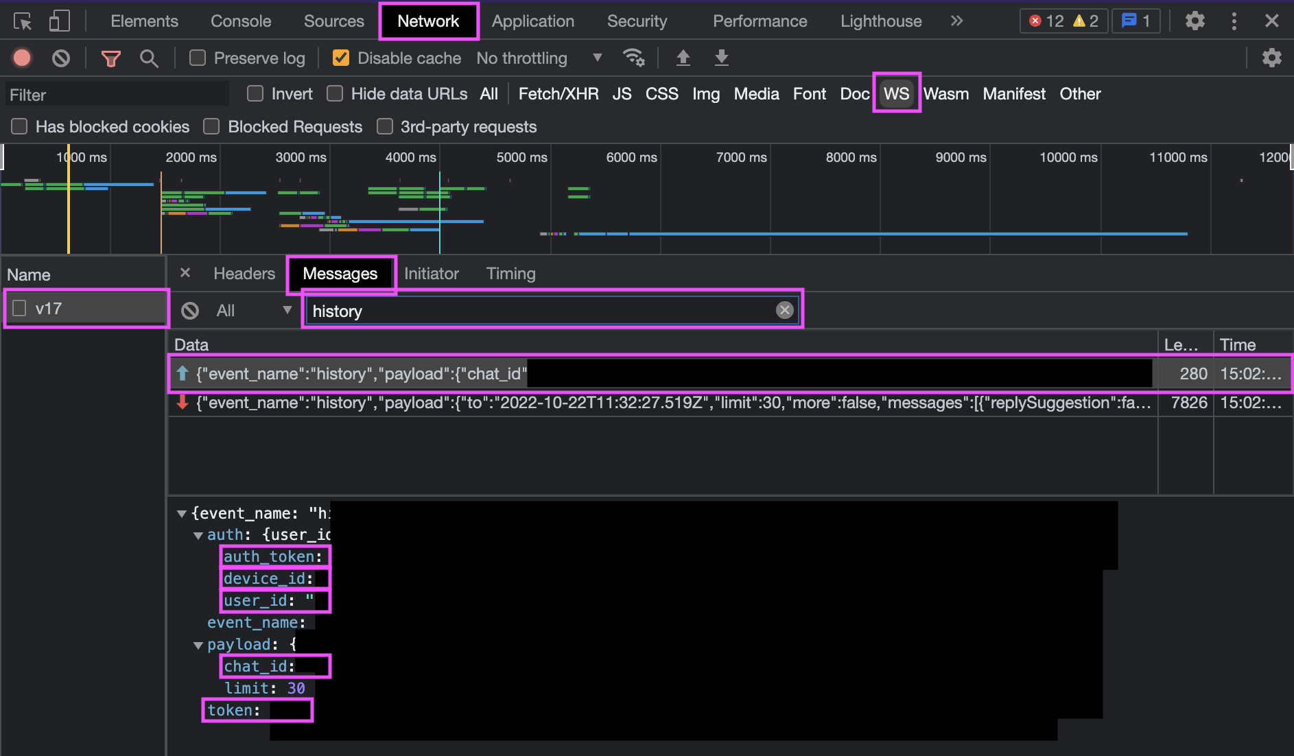This screenshot has height=756, width=1294.
Task: Close the DevTools panel
Action: pyautogui.click(x=1271, y=21)
